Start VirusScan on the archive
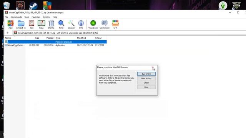The image size is (246, 138). tap(93, 25)
